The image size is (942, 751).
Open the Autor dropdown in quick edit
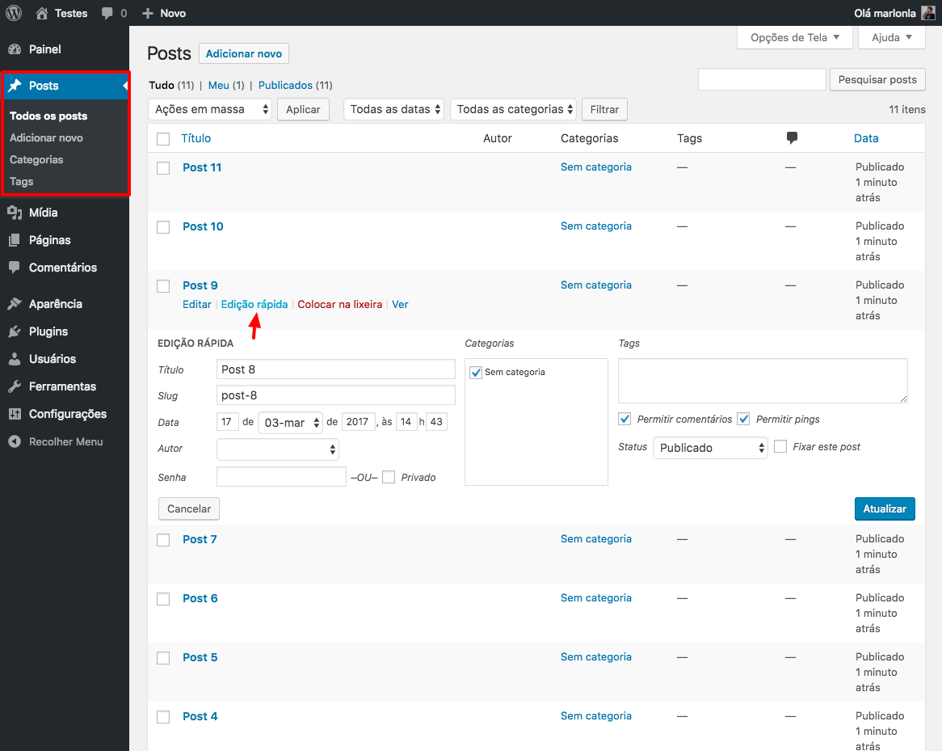(x=278, y=449)
